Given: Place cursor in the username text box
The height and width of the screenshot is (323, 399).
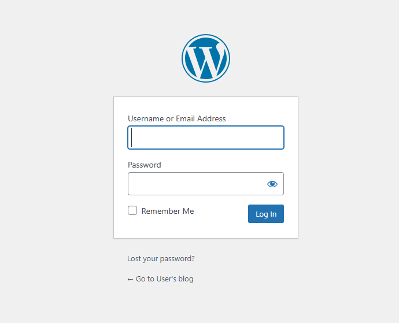Looking at the screenshot, I should 205,138.
